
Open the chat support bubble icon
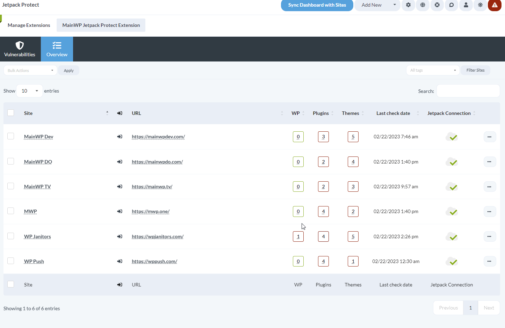(x=451, y=5)
